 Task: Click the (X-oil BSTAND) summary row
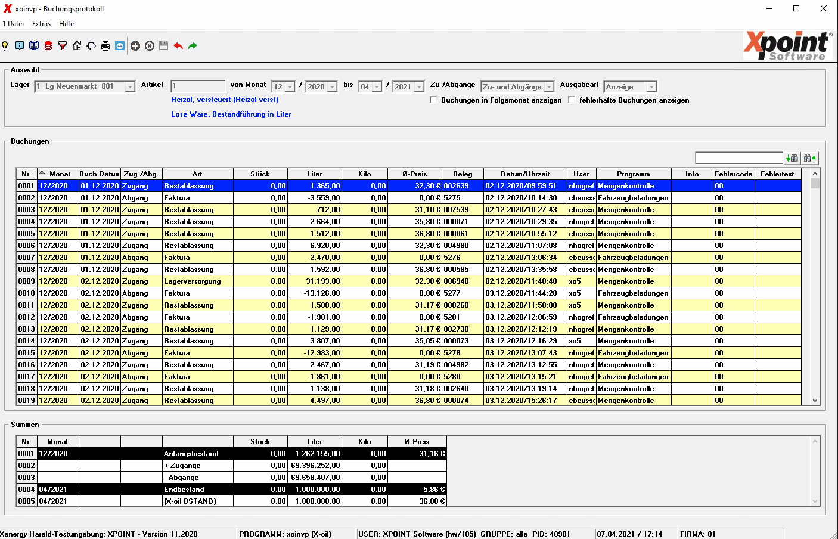(x=231, y=501)
